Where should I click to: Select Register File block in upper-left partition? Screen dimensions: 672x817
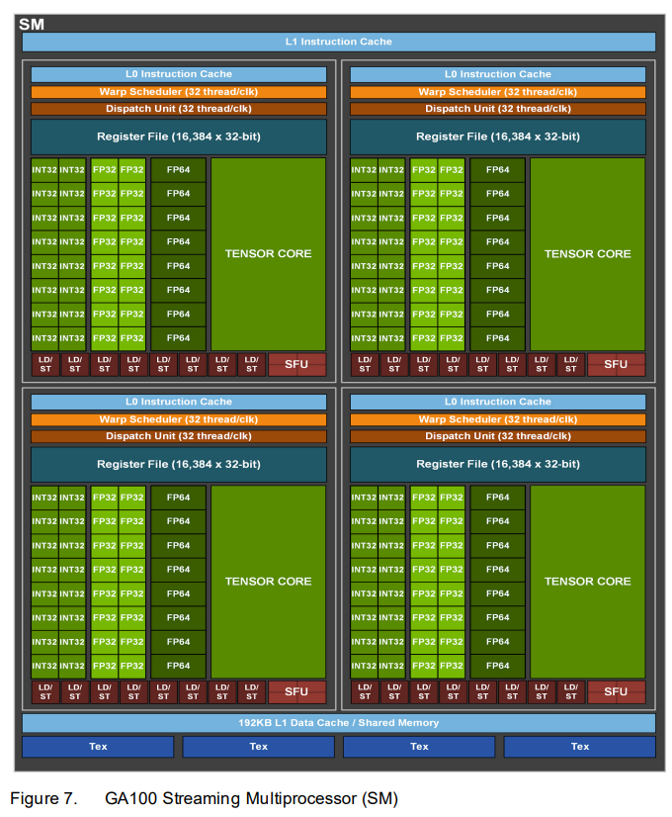[179, 136]
